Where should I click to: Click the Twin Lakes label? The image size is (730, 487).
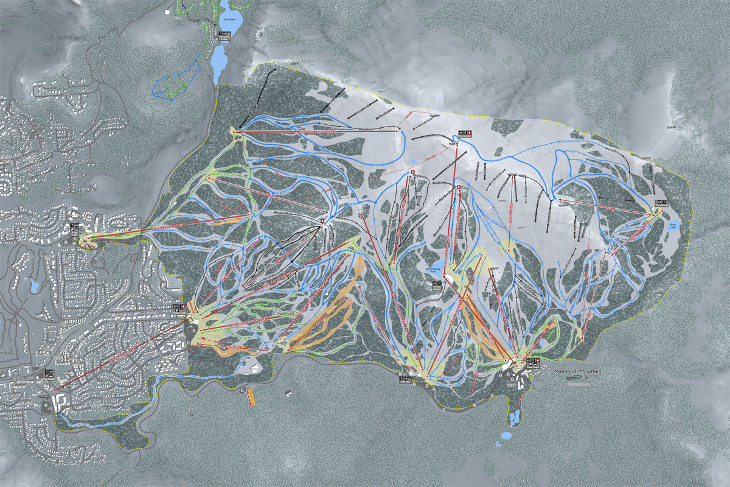coord(232,19)
